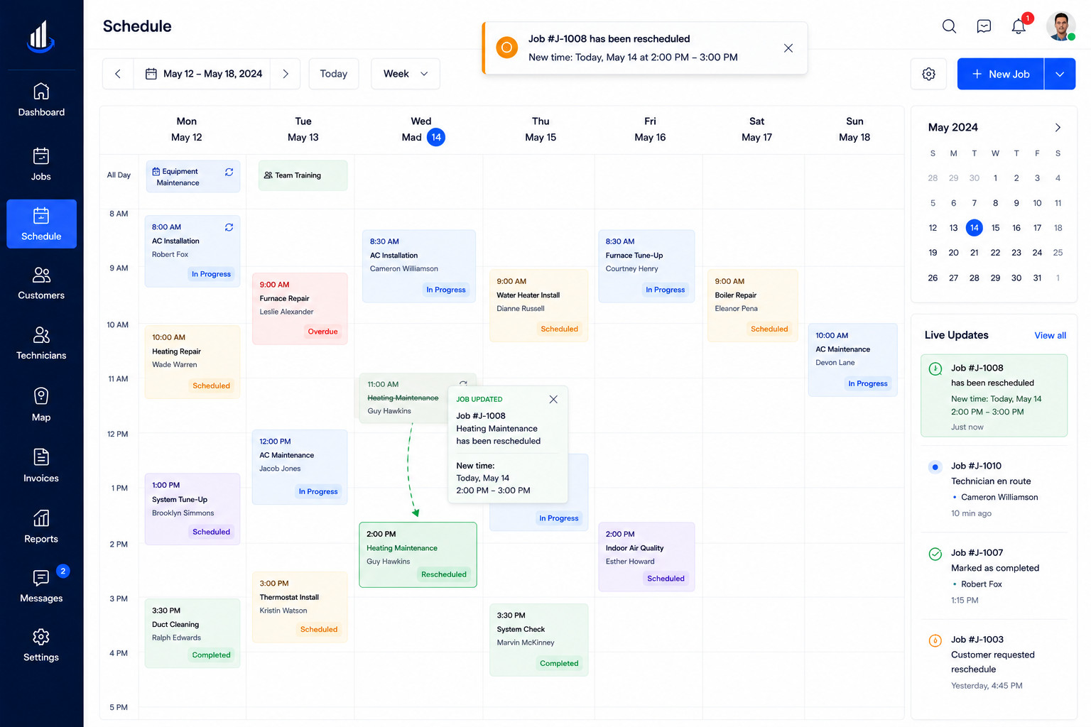Open Robert Fox AC Installation job
Screen dimensions: 1091x727
(x=192, y=251)
